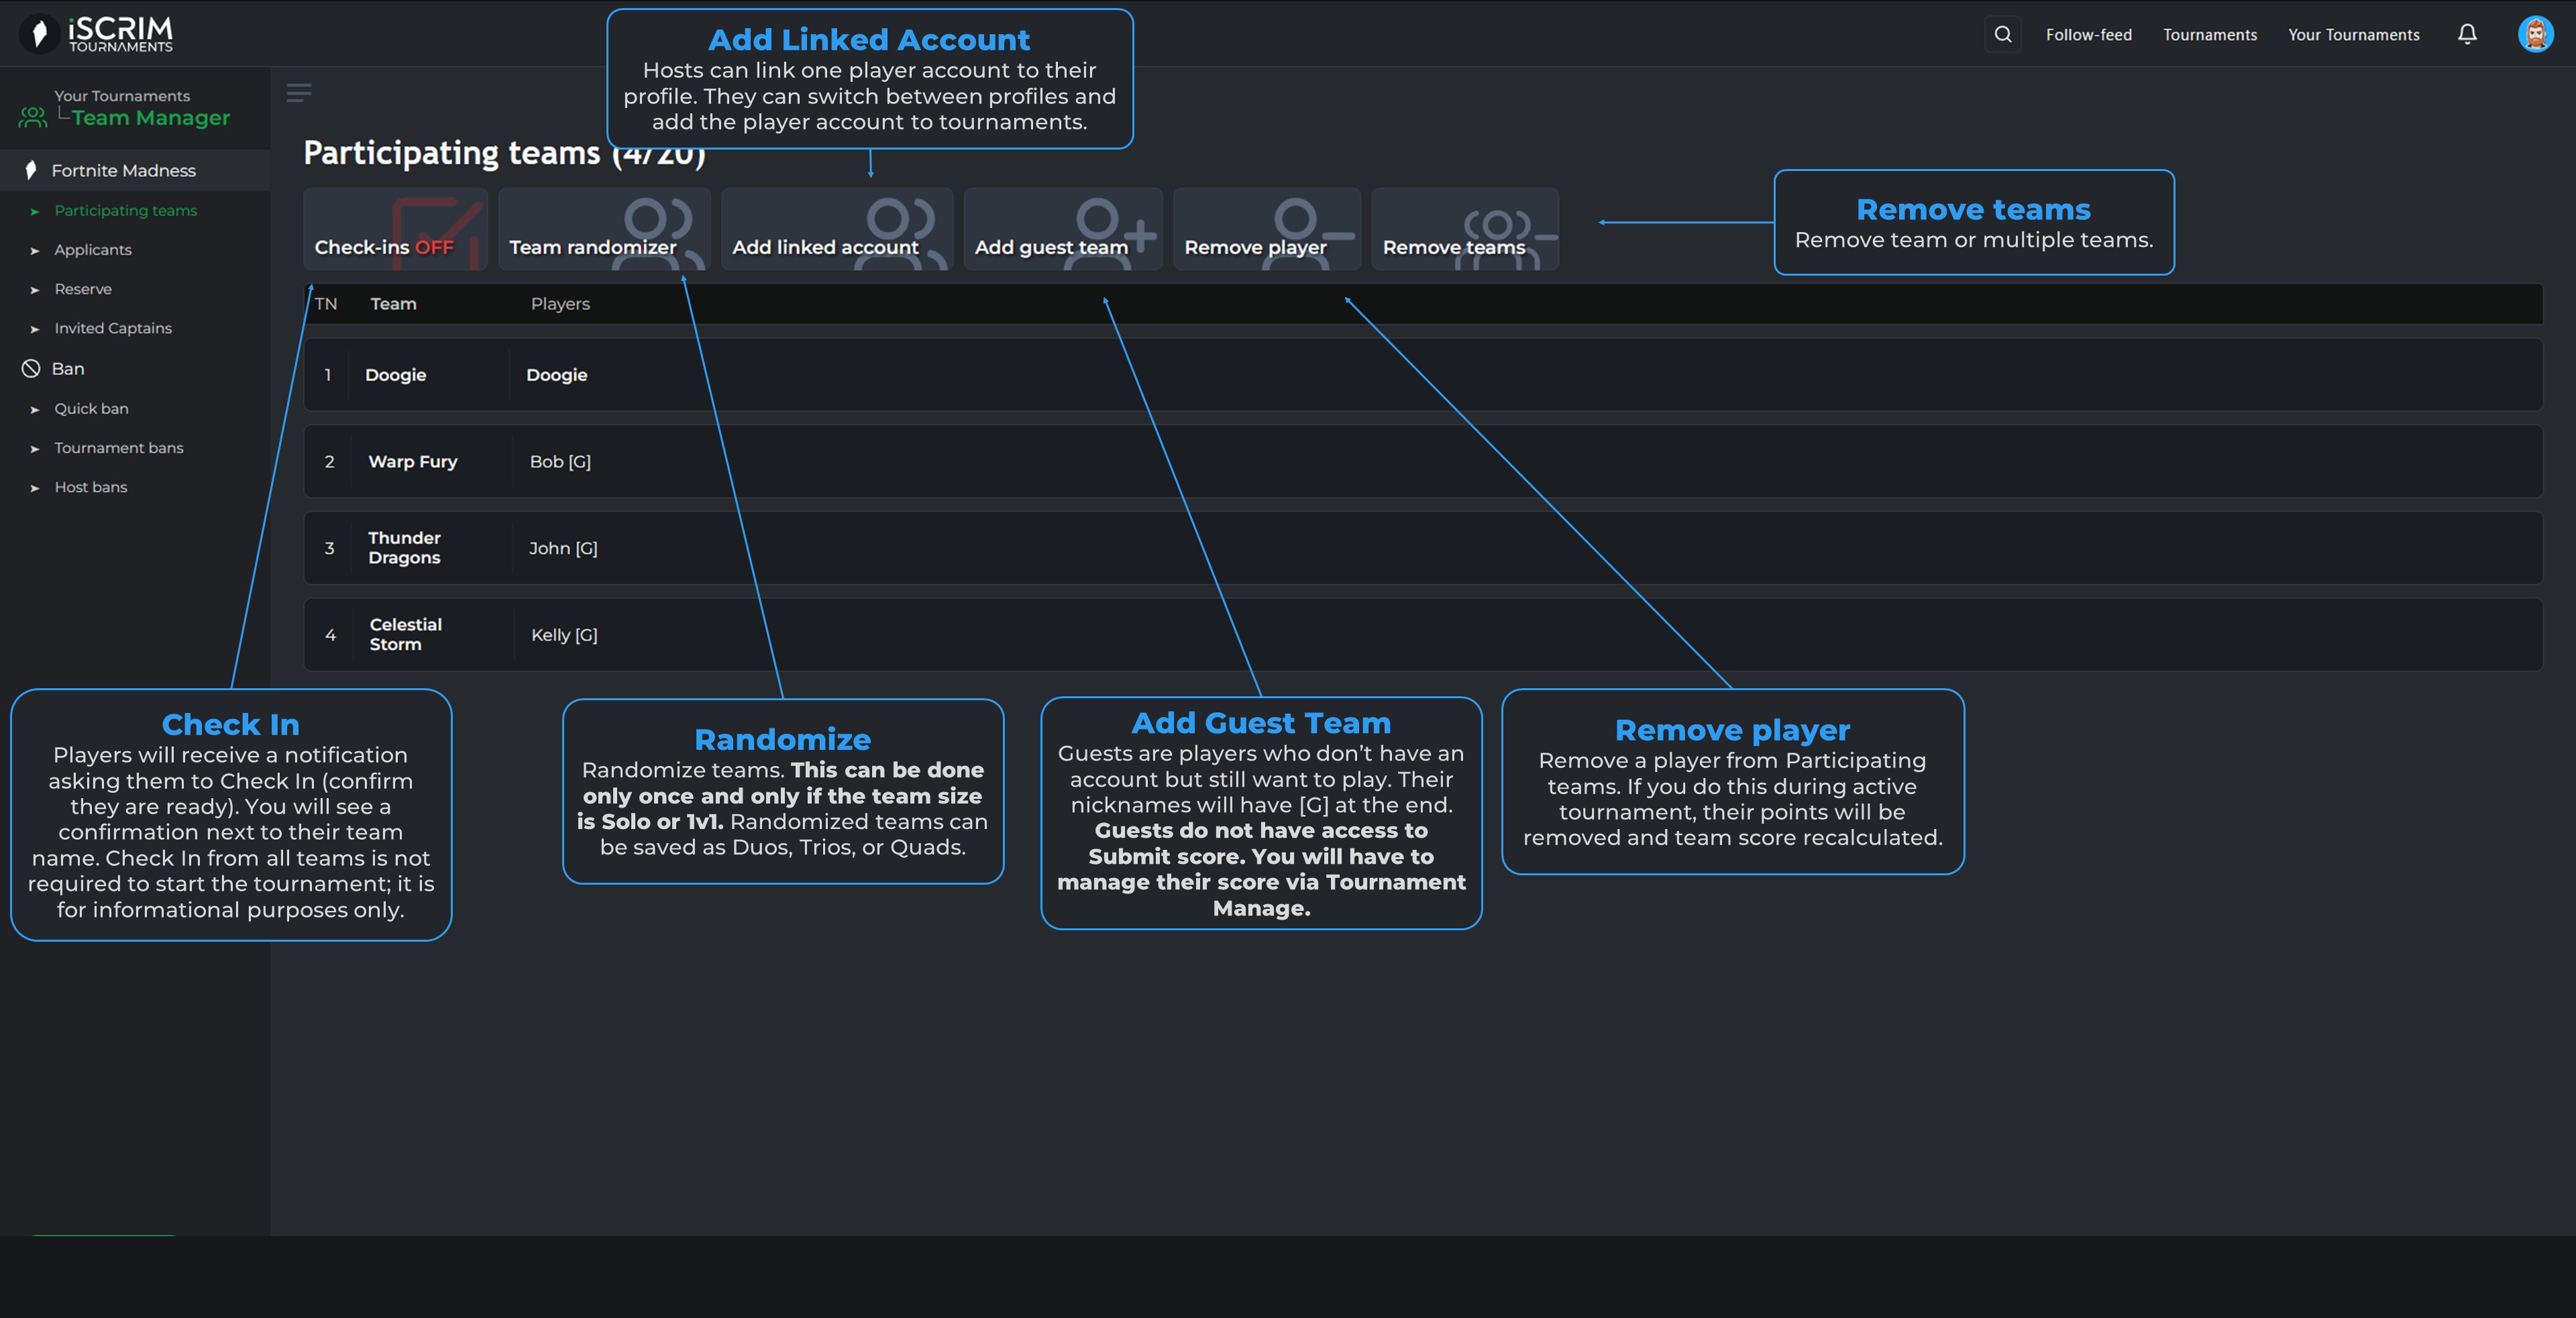Toggle the sidebar hamburger menu icon
This screenshot has height=1318, width=2576.
tap(299, 93)
